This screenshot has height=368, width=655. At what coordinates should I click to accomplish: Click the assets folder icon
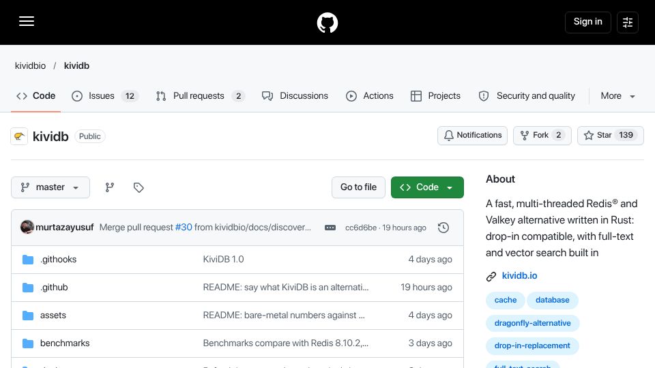pos(28,316)
